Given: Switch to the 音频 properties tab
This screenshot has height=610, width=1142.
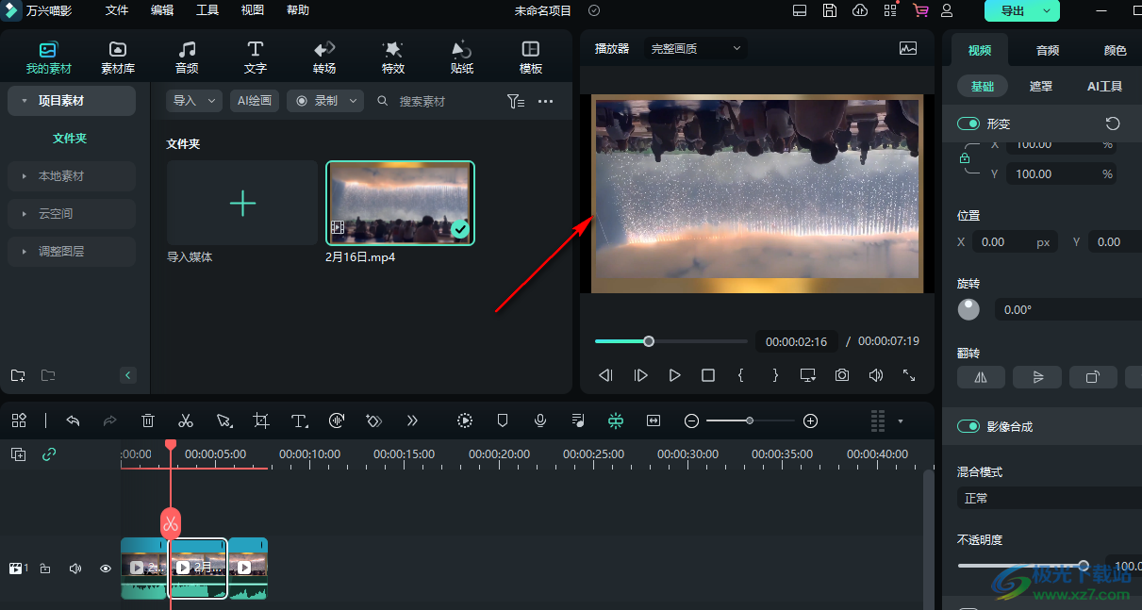Looking at the screenshot, I should point(1048,51).
